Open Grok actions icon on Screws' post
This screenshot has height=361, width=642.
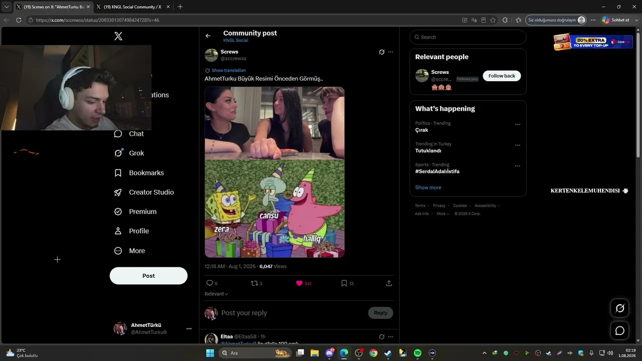[x=382, y=52]
